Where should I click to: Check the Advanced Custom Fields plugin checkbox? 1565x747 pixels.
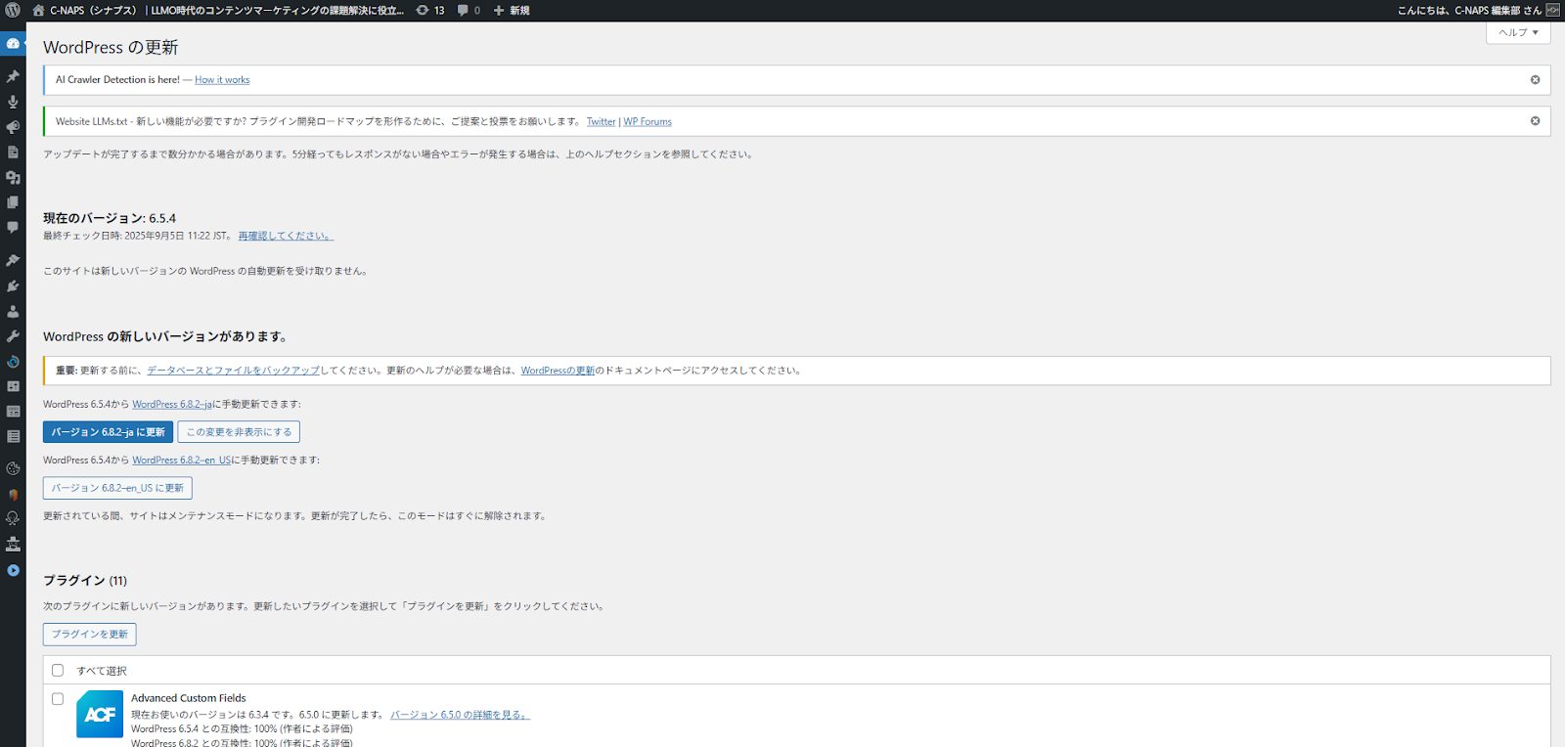click(x=58, y=699)
